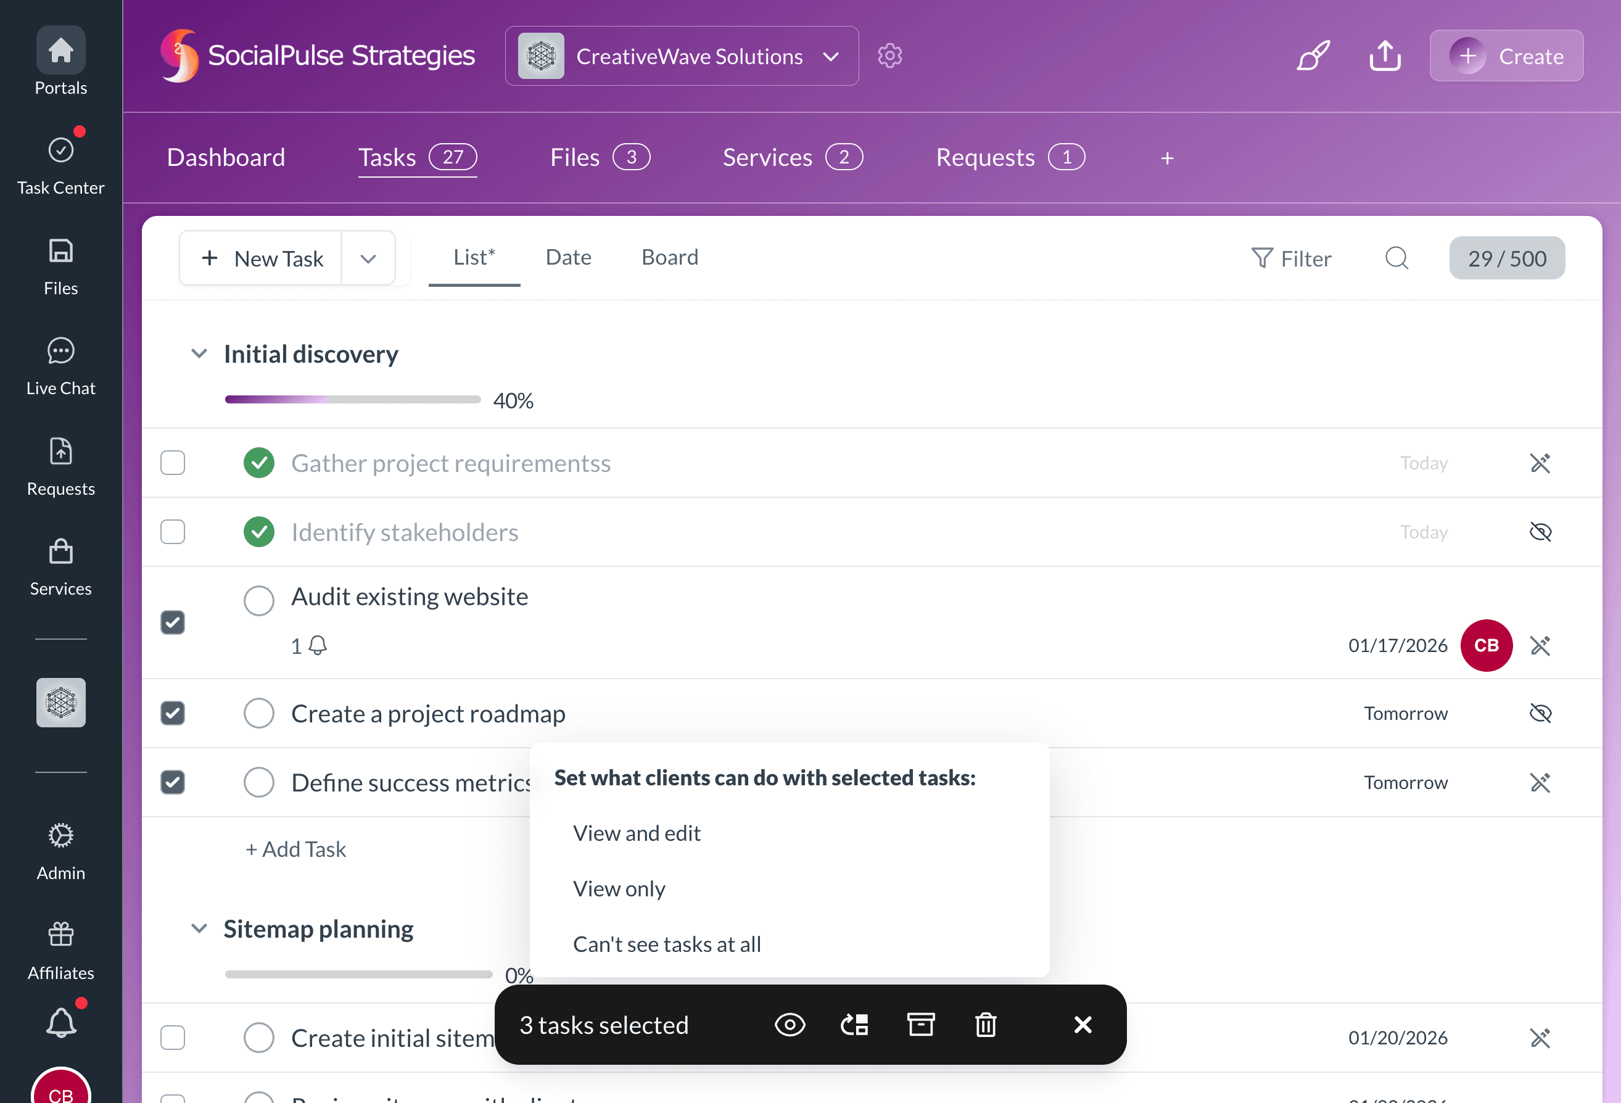Click the archive icon in selection bar

coord(920,1024)
